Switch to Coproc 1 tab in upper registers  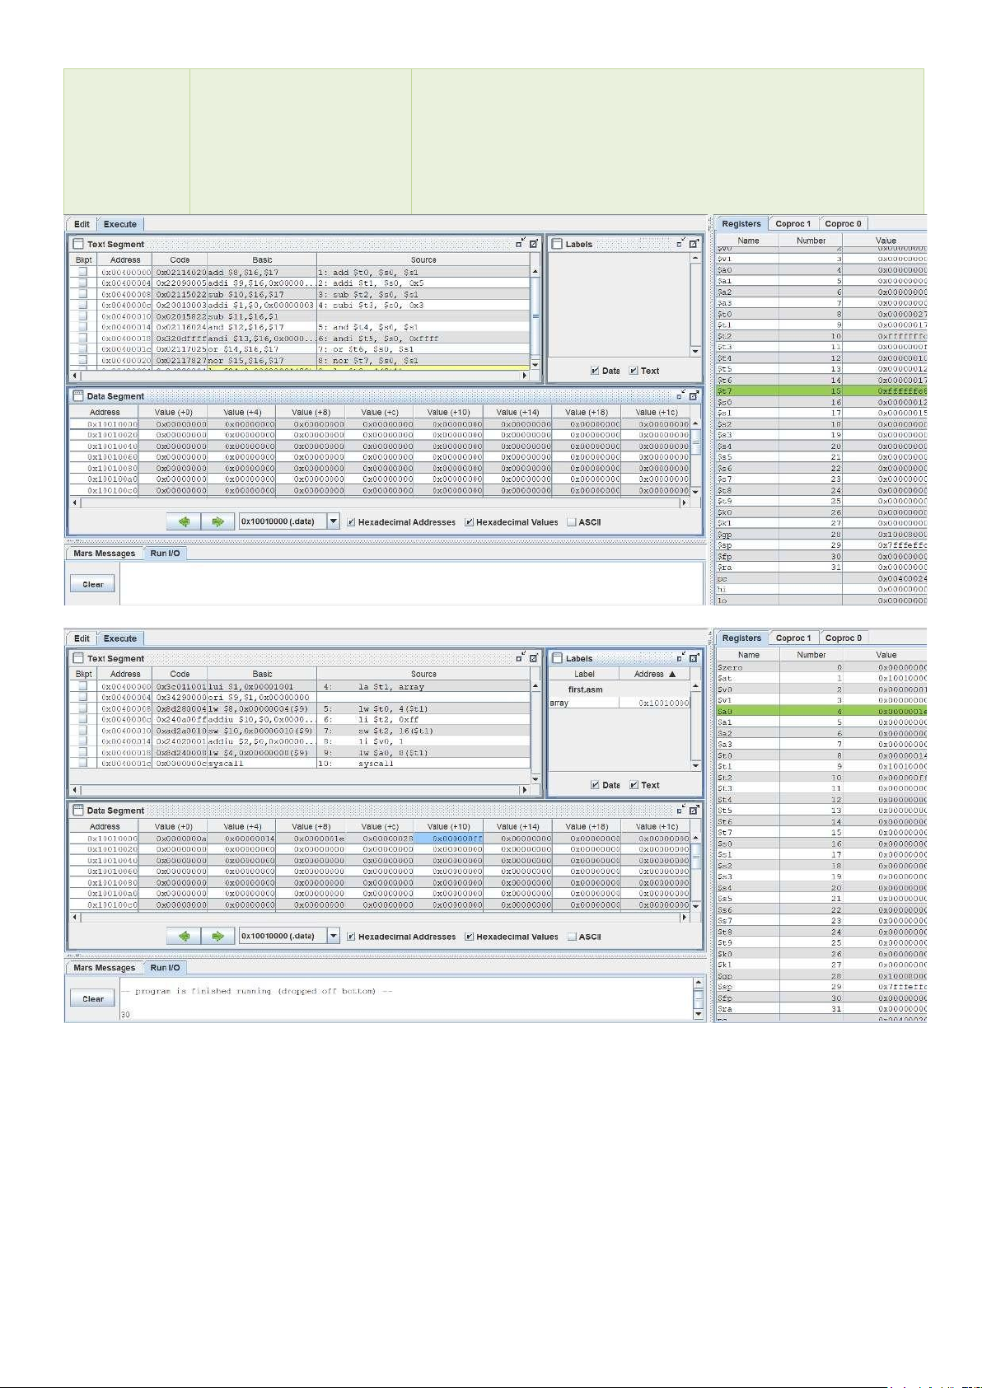click(x=793, y=223)
